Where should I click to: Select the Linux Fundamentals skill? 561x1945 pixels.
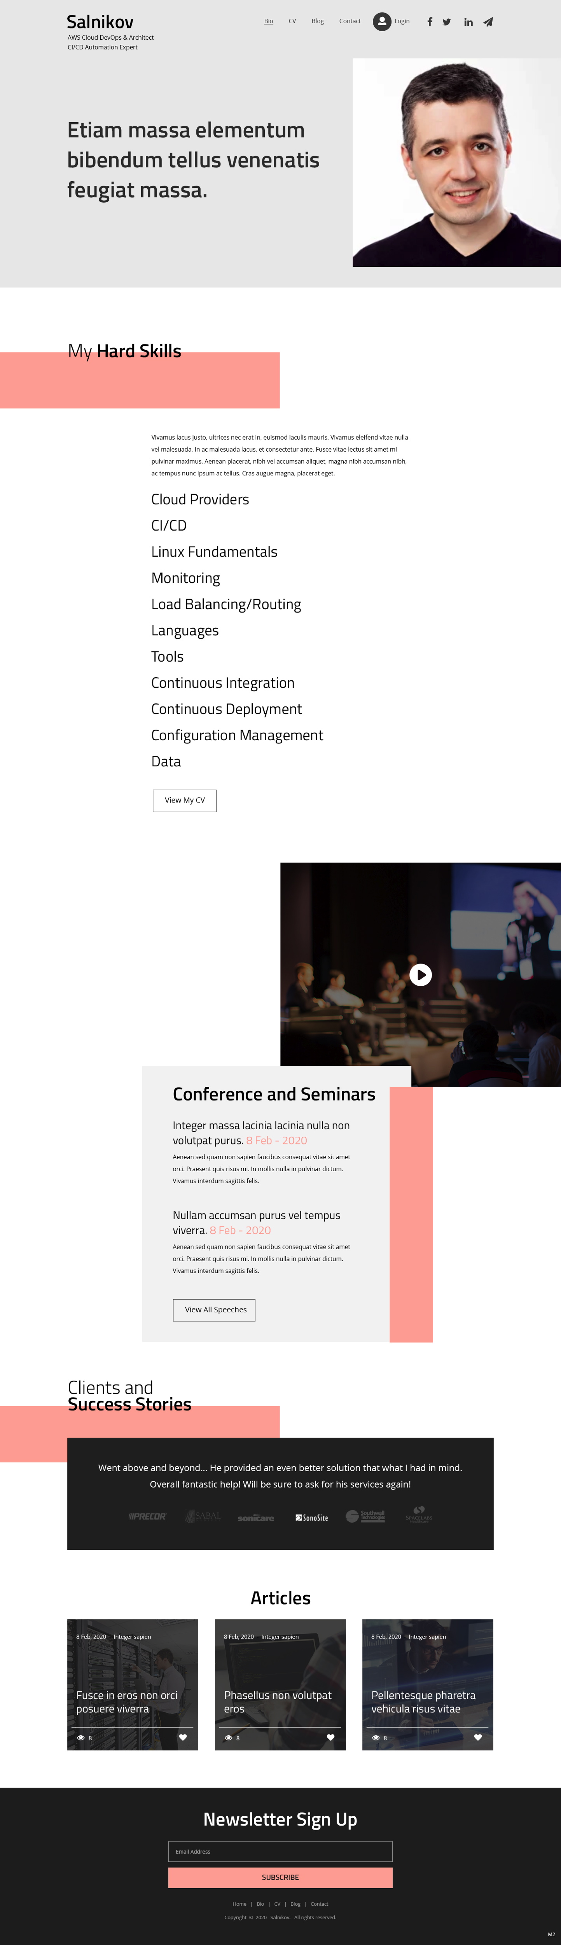point(215,552)
